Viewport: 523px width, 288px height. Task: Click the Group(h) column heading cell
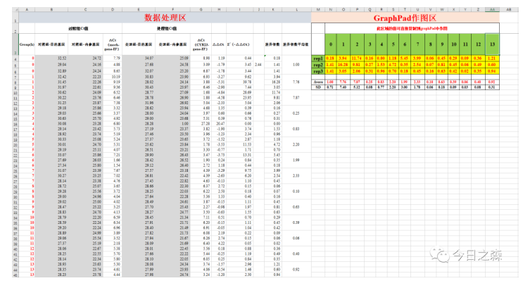pyautogui.click(x=26, y=42)
